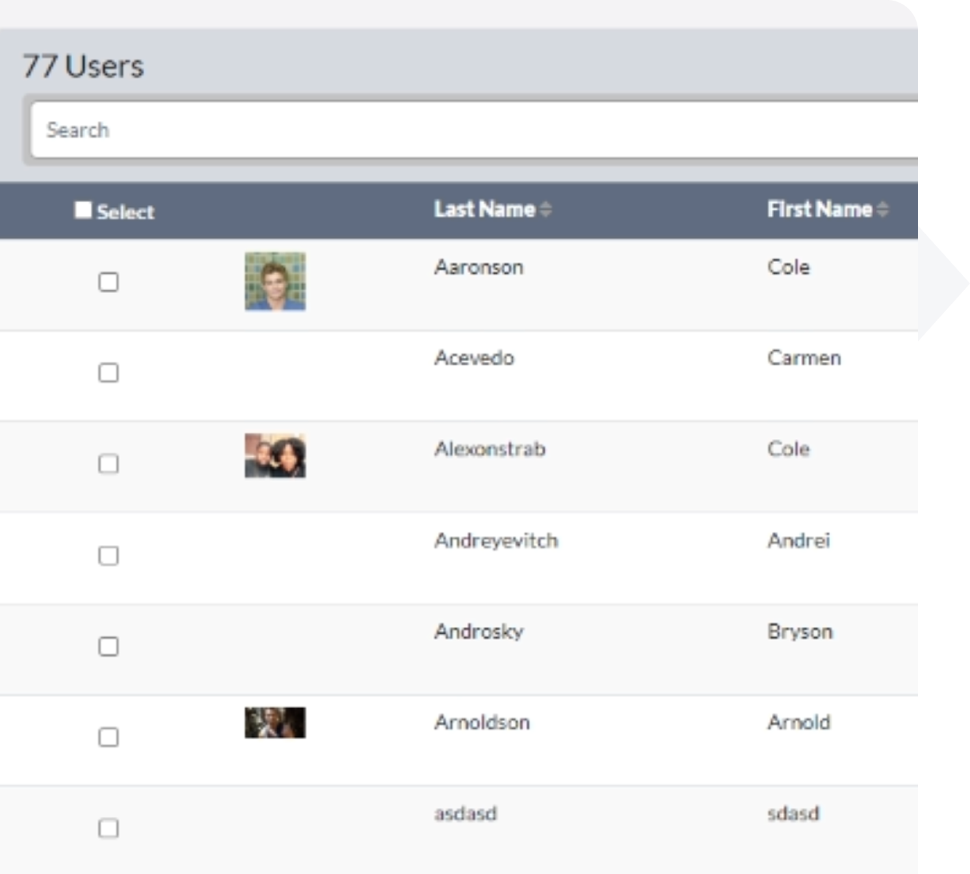Click the Select column header label
Image resolution: width=970 pixels, height=874 pixels.
pos(124,211)
